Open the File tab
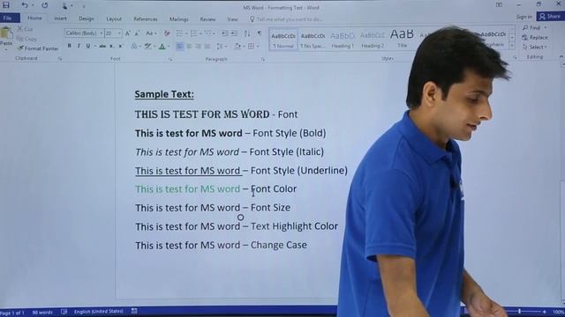Screen dimensions: 565x317 (8, 18)
